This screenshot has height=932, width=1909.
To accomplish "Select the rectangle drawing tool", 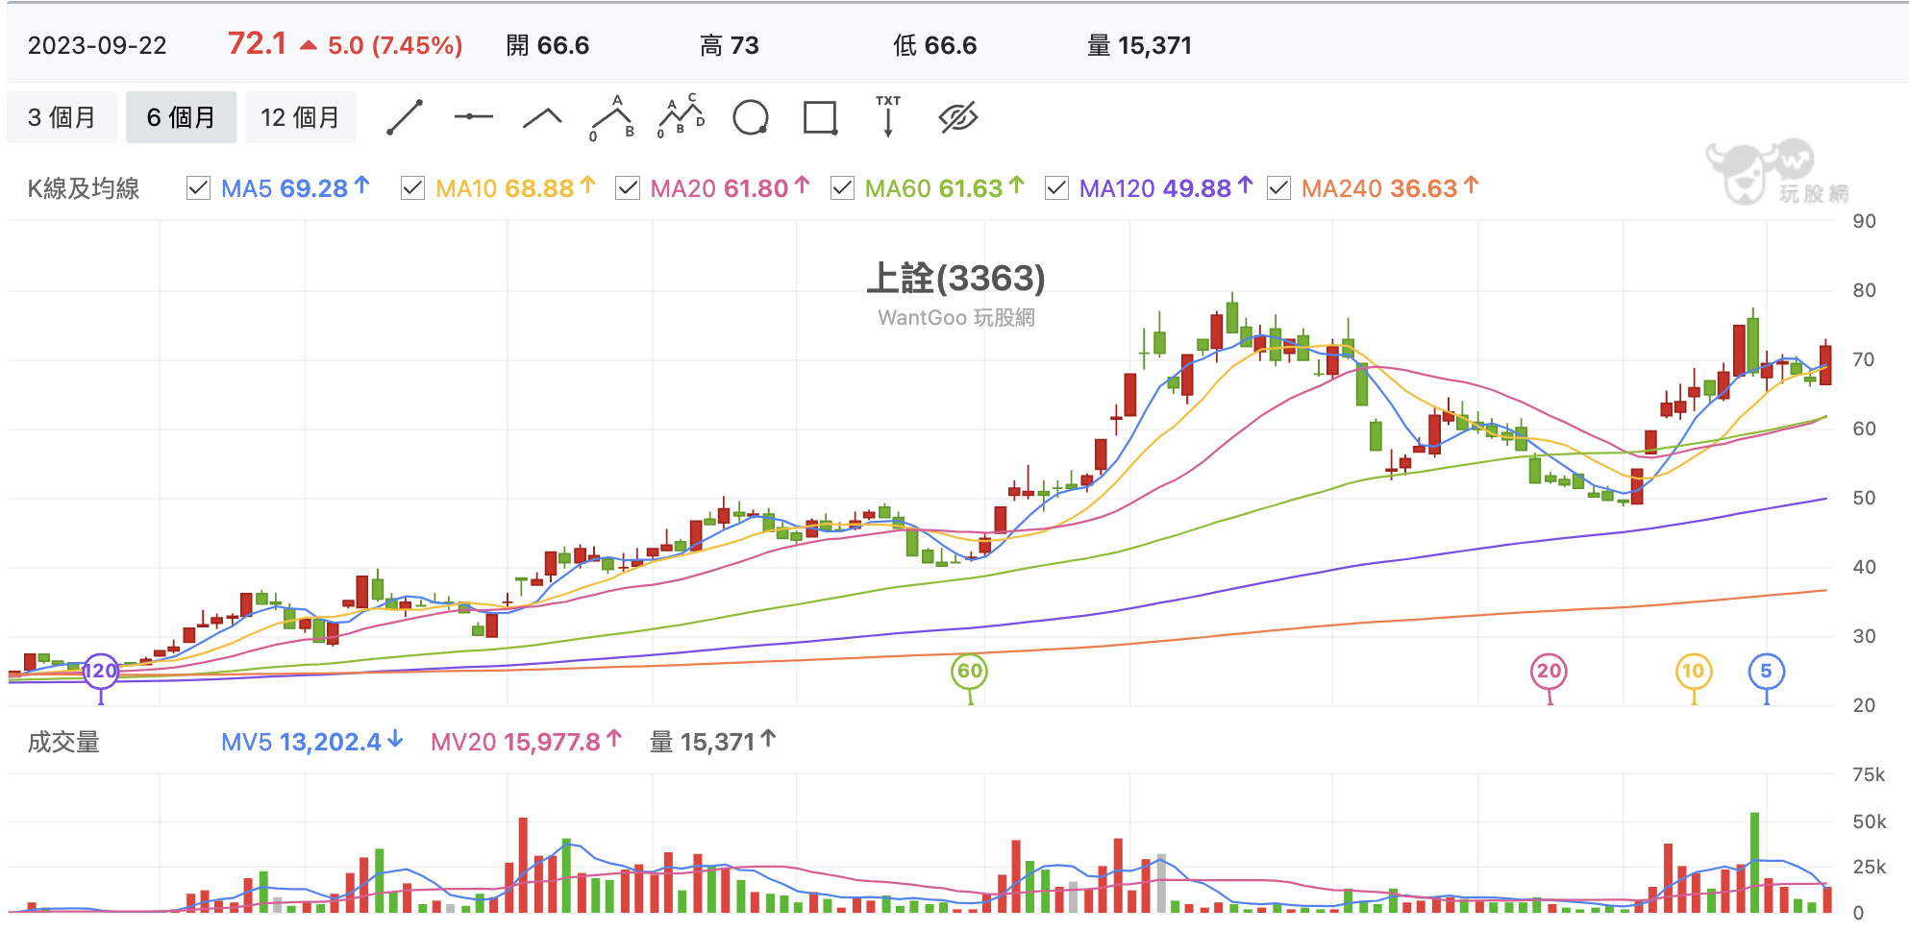I will tap(820, 117).
